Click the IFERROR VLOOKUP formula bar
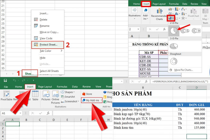Viewport: 210px width, 140px height. (180, 81)
